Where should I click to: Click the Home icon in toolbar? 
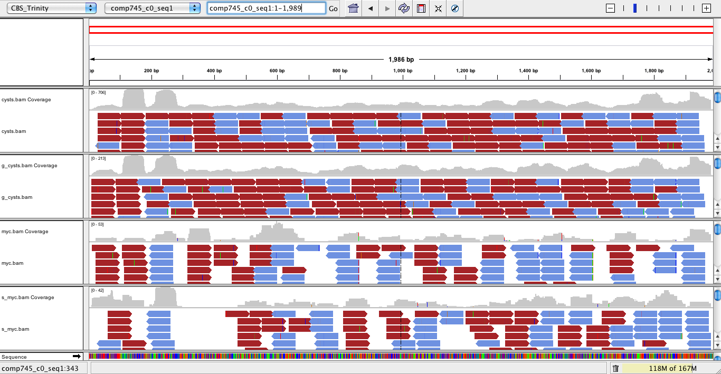[x=354, y=8]
